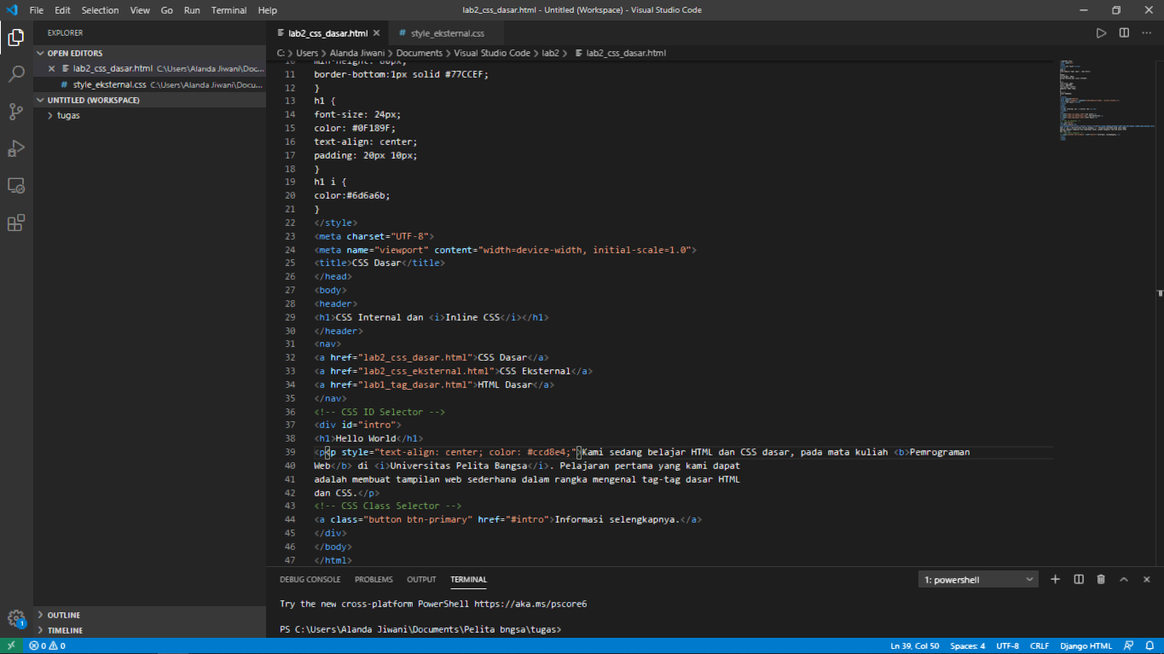Open errors and warnings count in status bar

click(47, 645)
